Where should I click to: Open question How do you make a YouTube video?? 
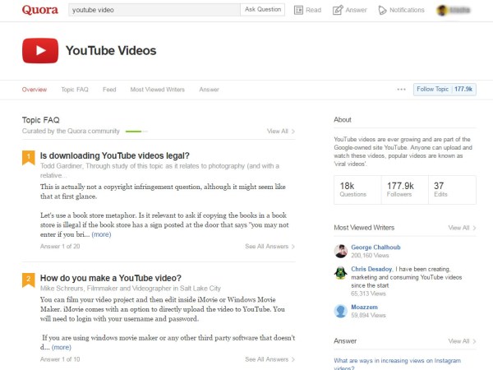pos(111,278)
